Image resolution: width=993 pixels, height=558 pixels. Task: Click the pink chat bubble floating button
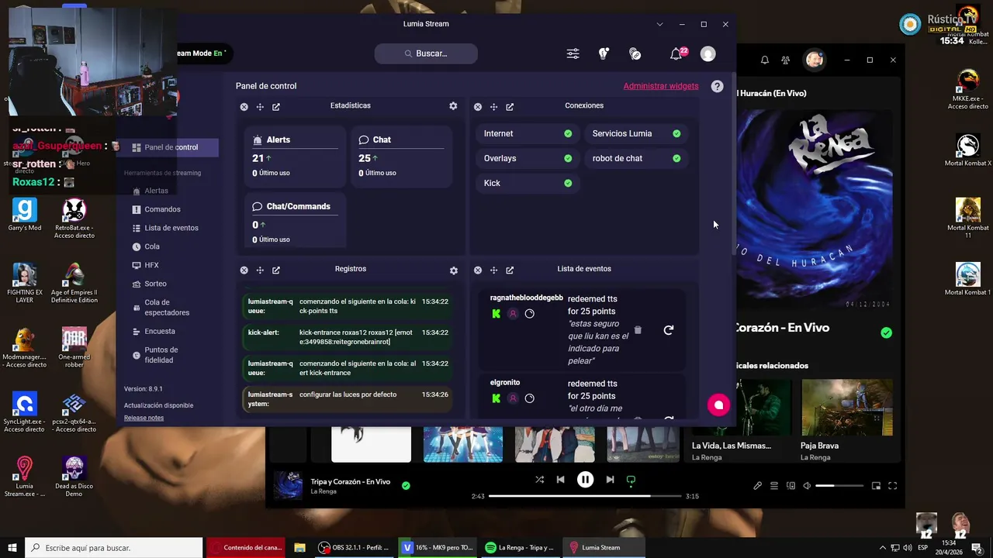718,405
